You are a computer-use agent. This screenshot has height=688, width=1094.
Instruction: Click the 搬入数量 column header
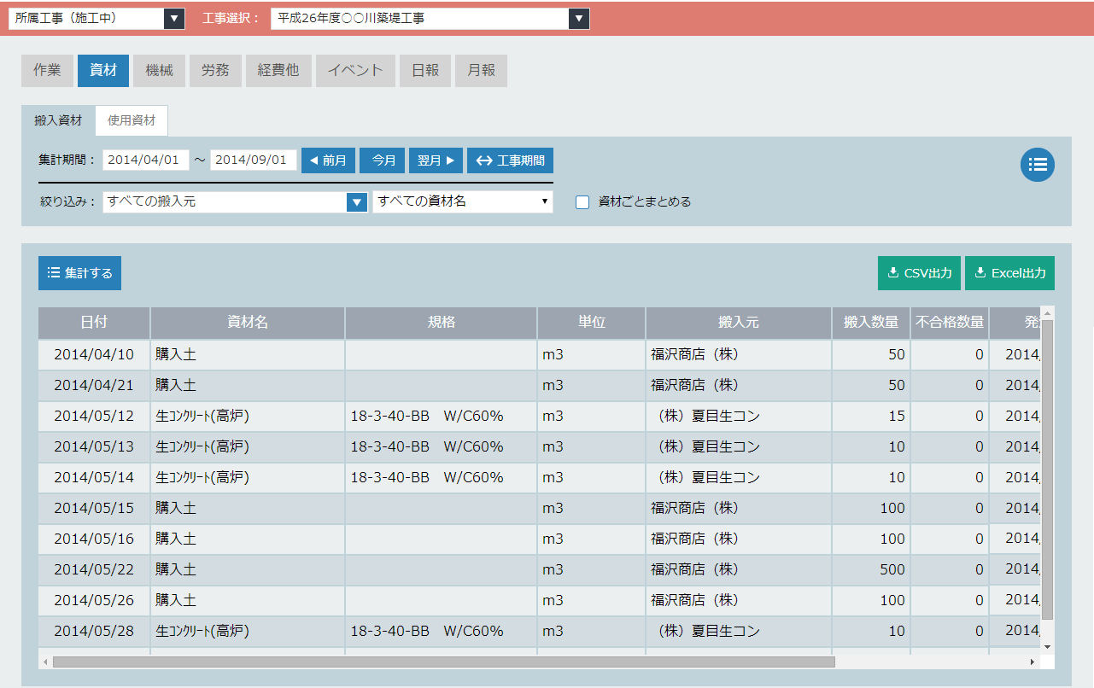871,323
